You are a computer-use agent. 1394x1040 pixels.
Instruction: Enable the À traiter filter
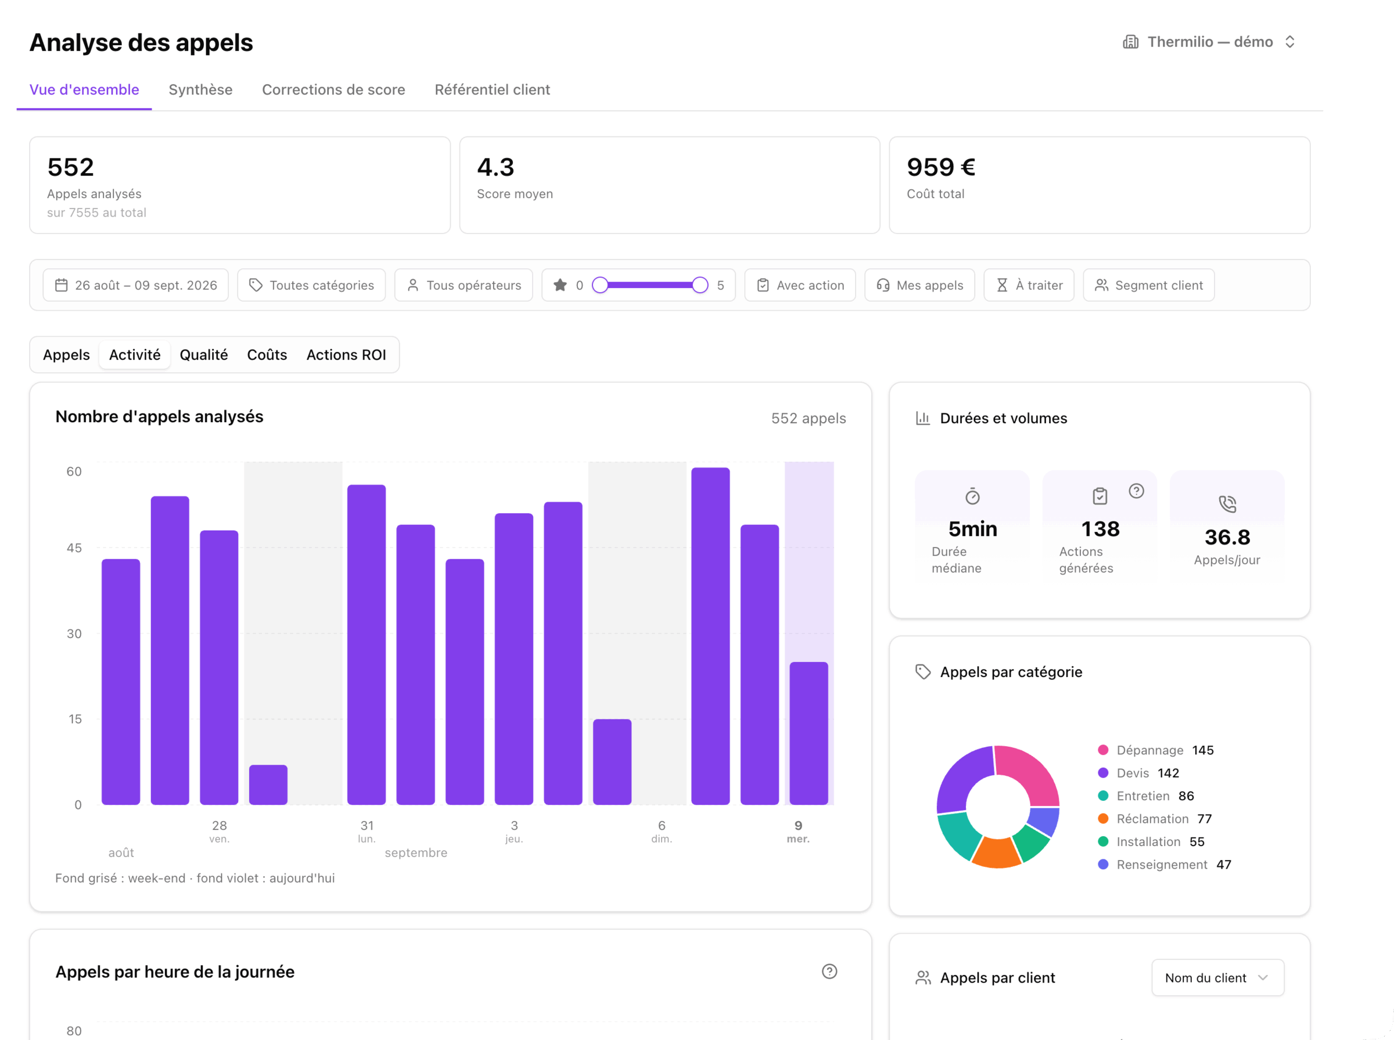(1029, 285)
